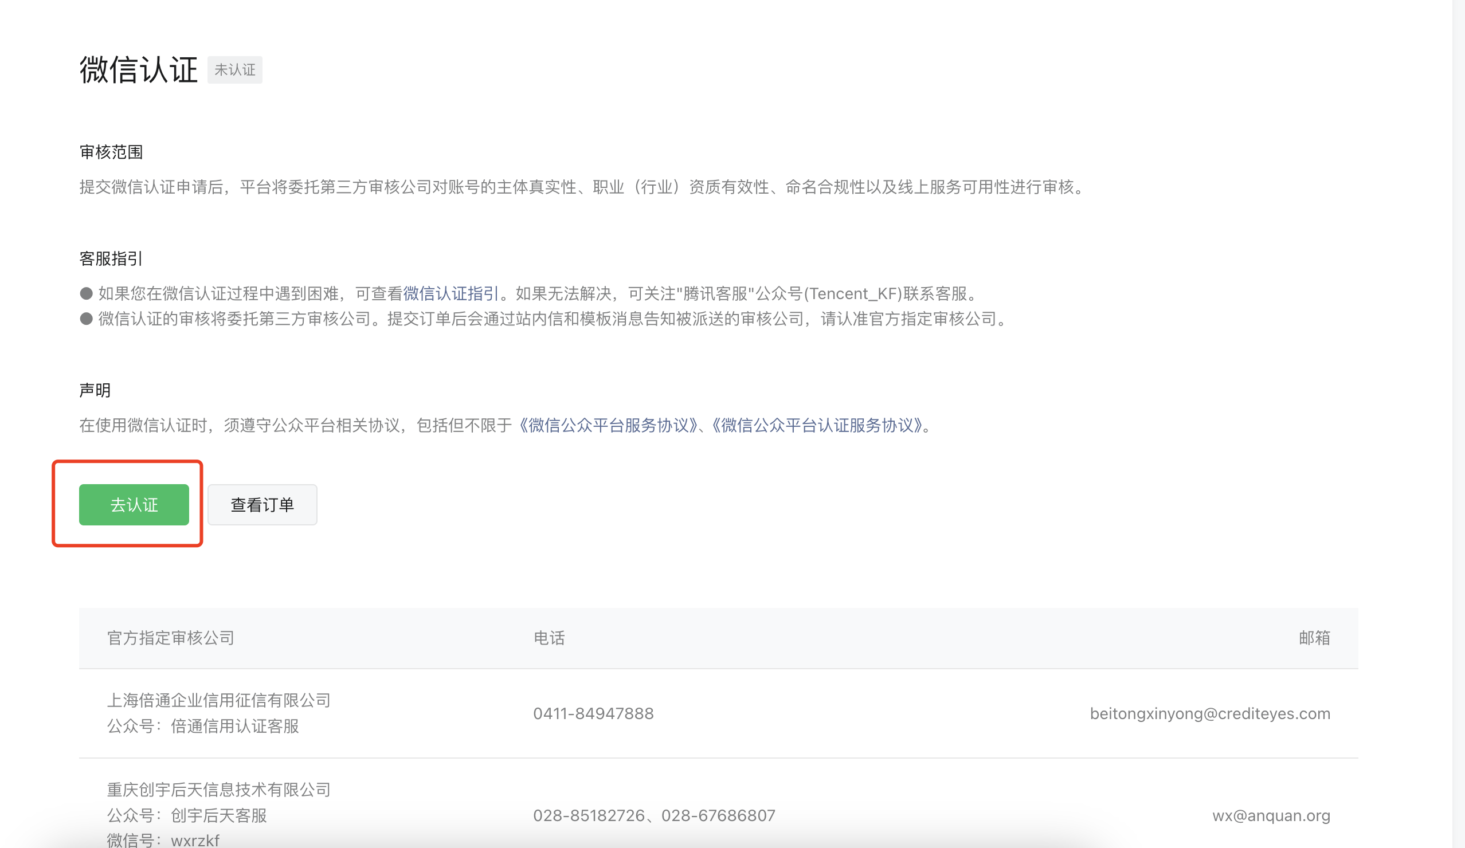Click email wx@anquan.org
Screen dimensions: 1465x848
[1271, 815]
